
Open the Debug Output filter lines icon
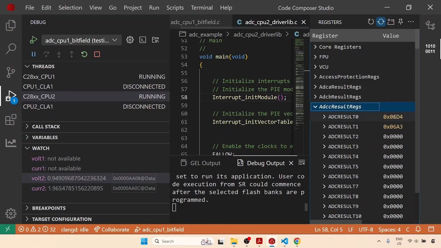coord(301,163)
